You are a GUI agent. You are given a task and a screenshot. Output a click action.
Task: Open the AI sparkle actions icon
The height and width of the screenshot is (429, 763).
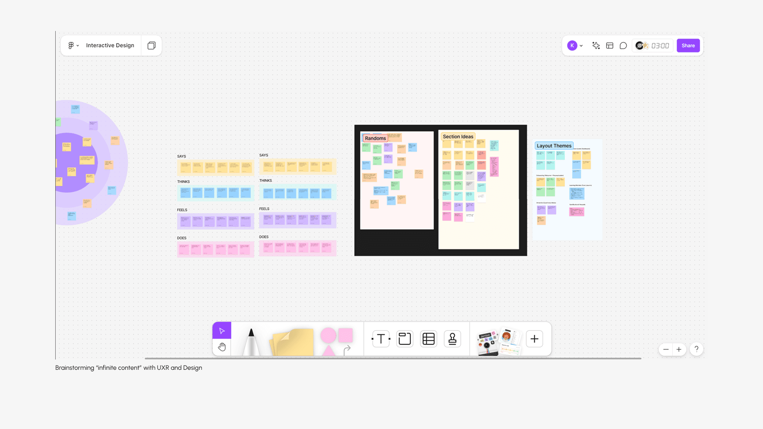[x=596, y=46]
